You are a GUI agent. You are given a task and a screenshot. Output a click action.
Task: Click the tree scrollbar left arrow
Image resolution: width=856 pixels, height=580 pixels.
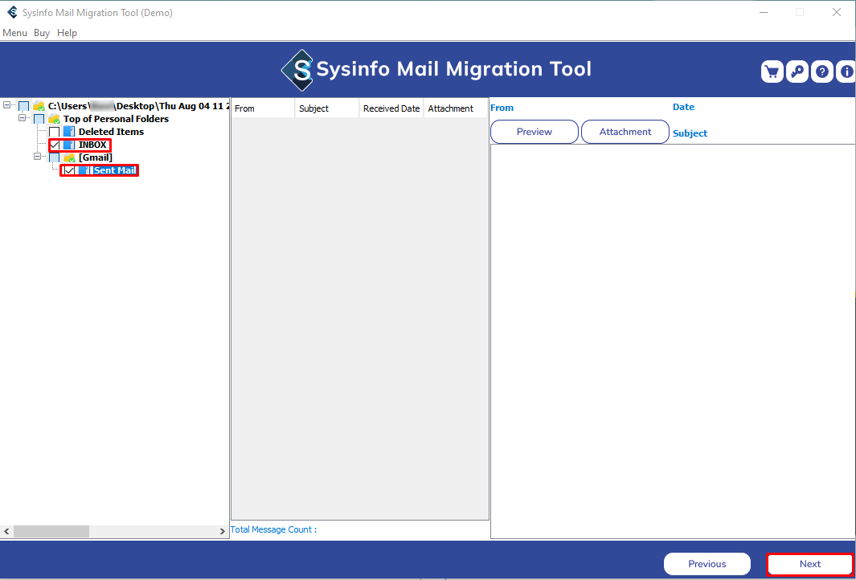[6, 531]
